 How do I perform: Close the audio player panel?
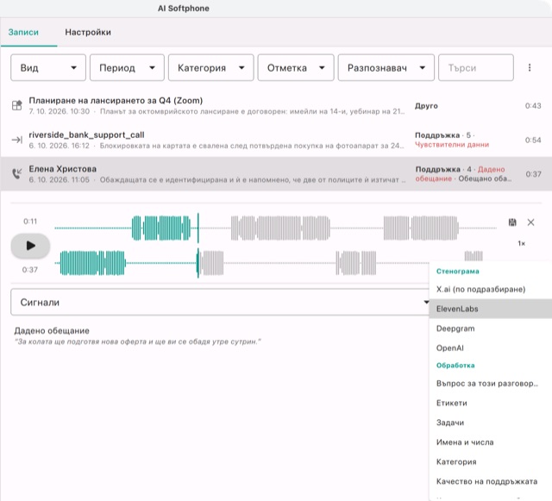click(531, 222)
